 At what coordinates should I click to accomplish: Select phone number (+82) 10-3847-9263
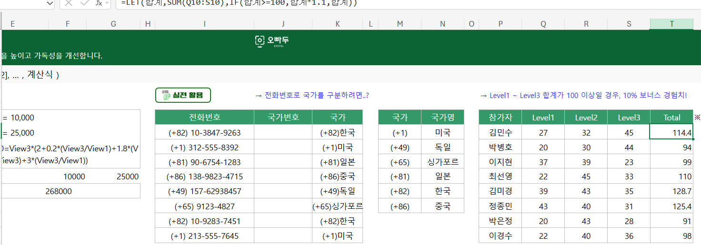[205, 133]
